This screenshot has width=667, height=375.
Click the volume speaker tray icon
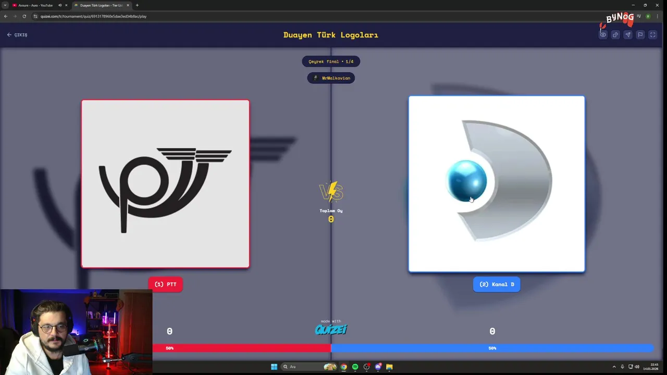point(637,367)
